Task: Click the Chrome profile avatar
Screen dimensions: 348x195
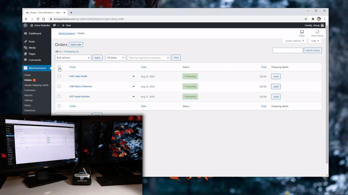Action: (x=319, y=19)
